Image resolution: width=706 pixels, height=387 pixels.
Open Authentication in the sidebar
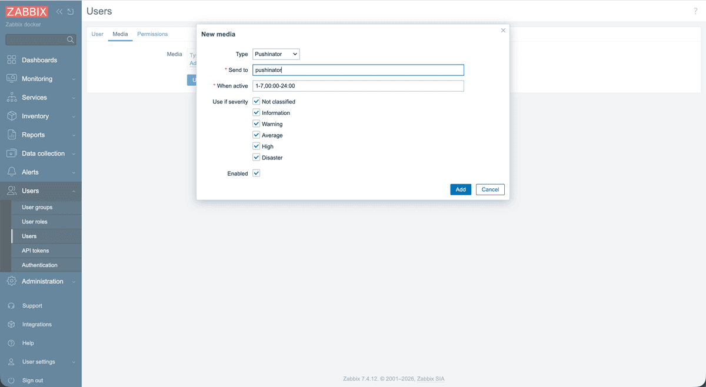[x=39, y=265]
